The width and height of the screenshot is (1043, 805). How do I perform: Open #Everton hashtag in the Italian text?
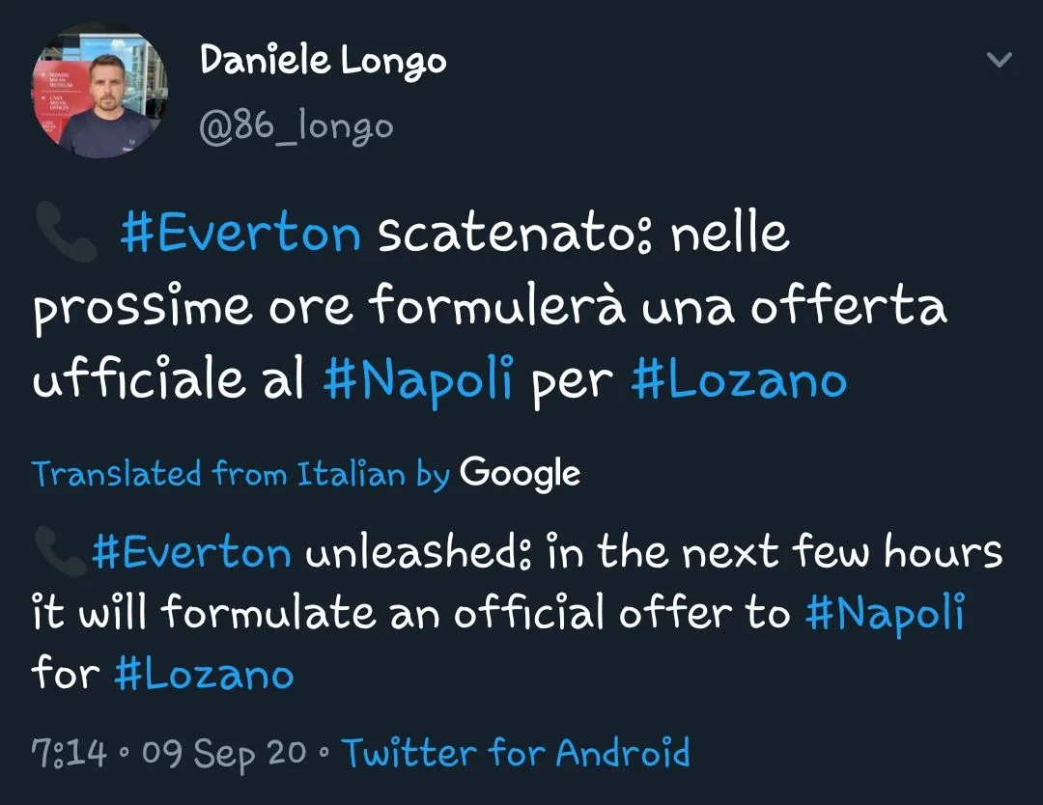click(x=241, y=235)
